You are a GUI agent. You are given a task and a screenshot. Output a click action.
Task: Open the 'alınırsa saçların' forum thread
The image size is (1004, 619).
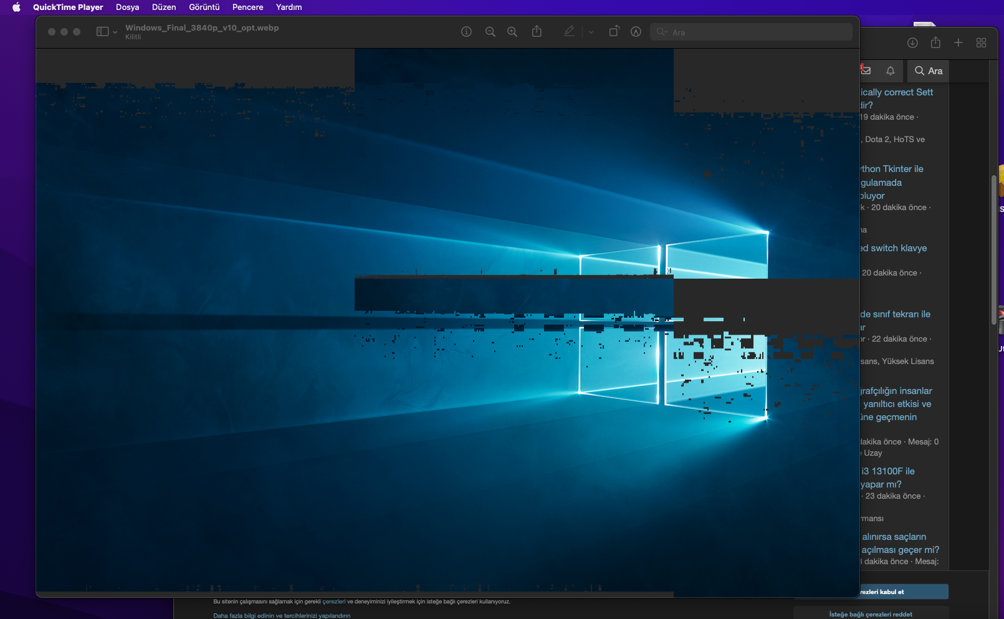click(894, 537)
